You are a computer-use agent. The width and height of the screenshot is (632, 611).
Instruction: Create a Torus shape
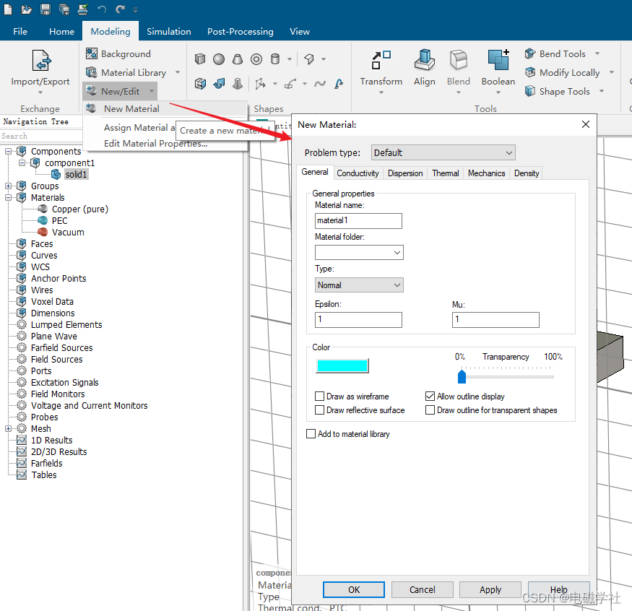point(256,59)
